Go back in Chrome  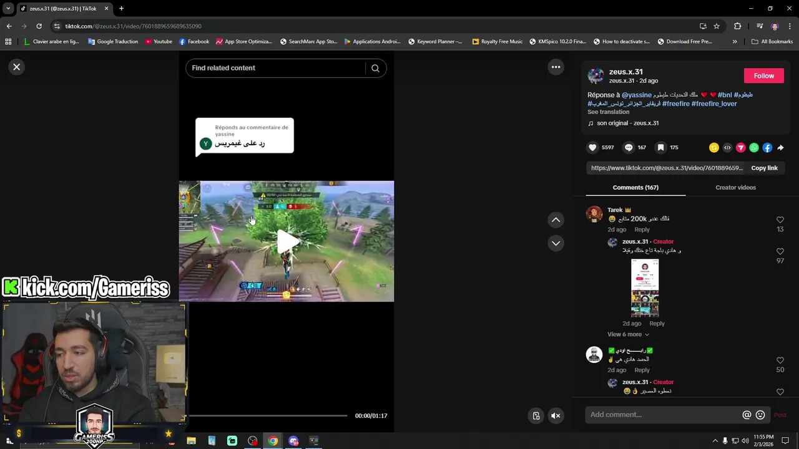[9, 26]
